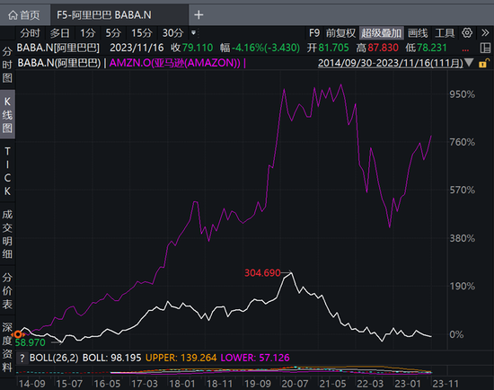Click the double-chevron expand toolbar icon
The image size is (494, 390).
pyautogui.click(x=485, y=32)
